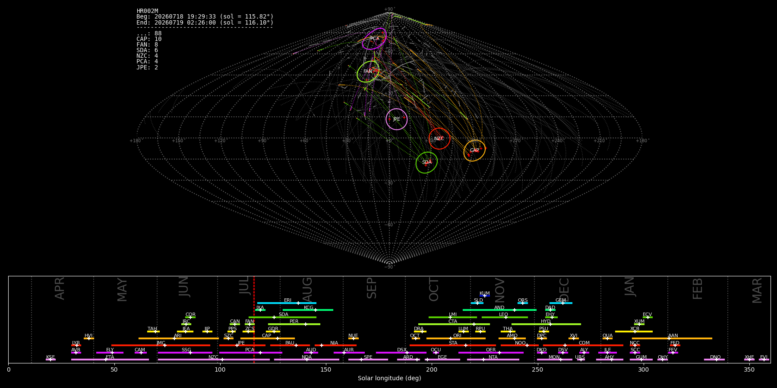Click the green SDA radiant circle

pyautogui.click(x=426, y=163)
